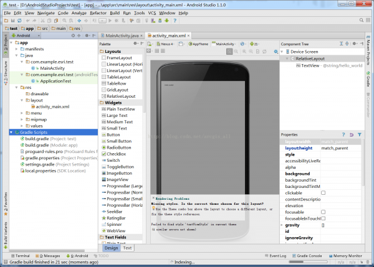Click the Synchronize toolbar icon
This screenshot has width=374, height=267.
tap(19, 21)
